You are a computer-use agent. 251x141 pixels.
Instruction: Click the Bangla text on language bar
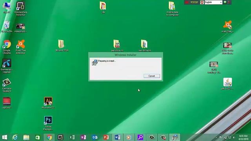[x=195, y=2]
